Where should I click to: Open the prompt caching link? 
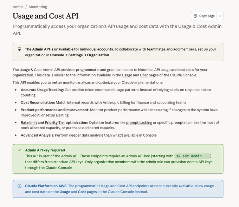[139, 123]
